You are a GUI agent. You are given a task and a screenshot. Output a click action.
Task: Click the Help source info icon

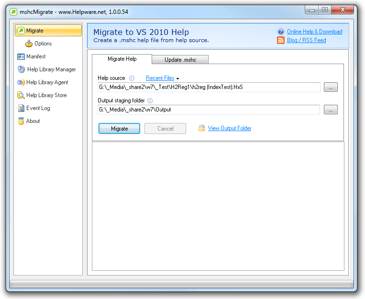click(132, 78)
